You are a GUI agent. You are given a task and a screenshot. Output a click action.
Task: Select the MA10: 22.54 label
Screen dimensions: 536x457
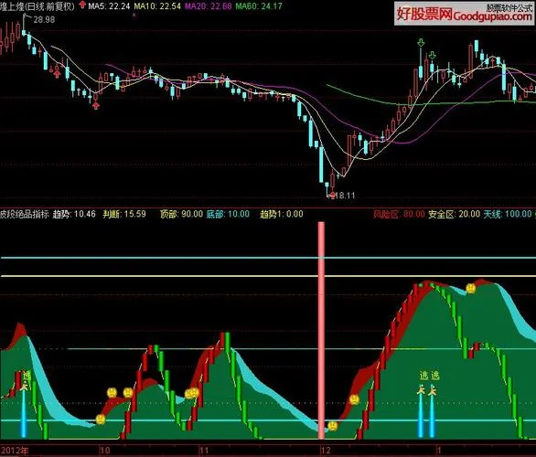tap(157, 5)
